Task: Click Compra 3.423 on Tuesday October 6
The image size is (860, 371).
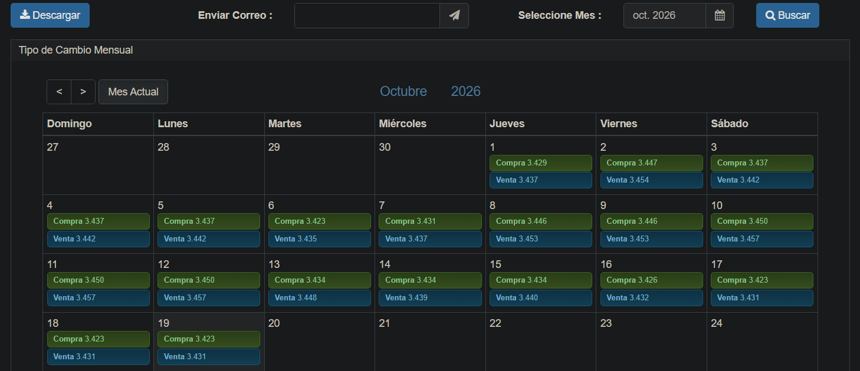Action: click(320, 221)
